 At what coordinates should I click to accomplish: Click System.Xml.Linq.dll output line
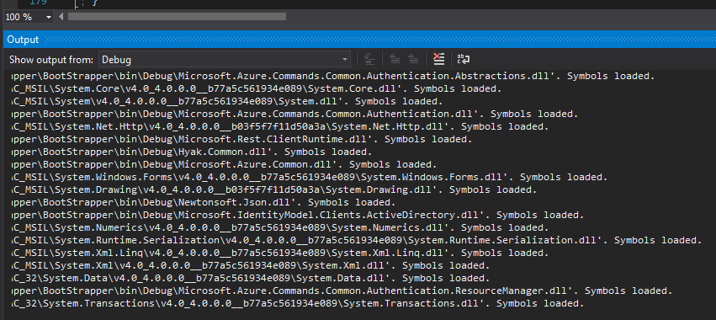click(x=279, y=253)
